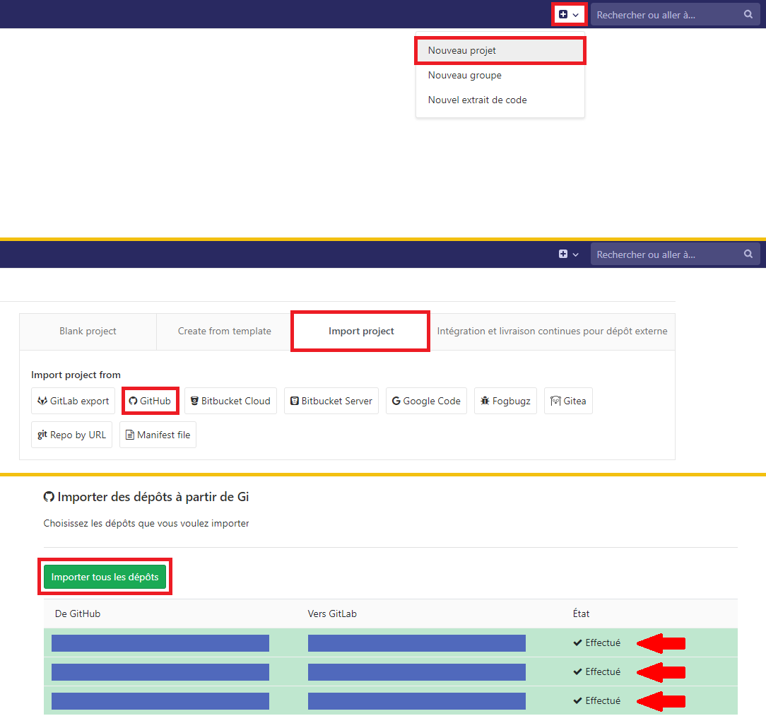This screenshot has width=766, height=716.
Task: Select Bitbucket Server import option
Action: pos(331,401)
